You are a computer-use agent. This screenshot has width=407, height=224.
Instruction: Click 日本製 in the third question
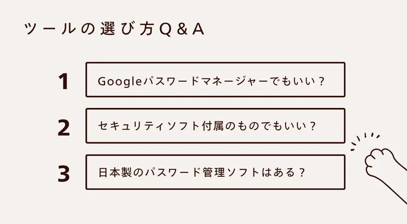tap(115, 172)
